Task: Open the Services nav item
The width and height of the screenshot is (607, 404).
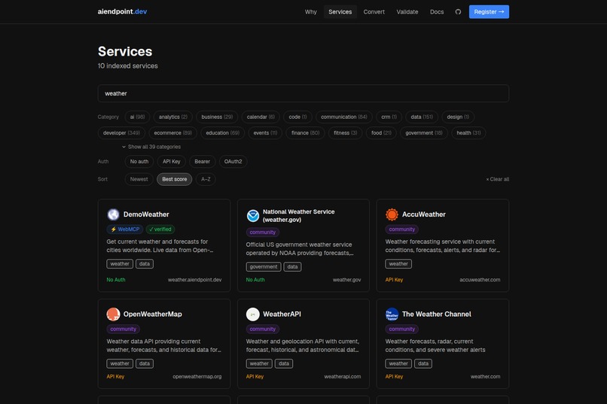Action: (x=340, y=12)
